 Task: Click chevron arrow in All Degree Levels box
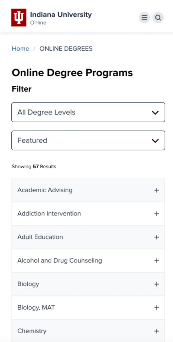[x=155, y=113]
